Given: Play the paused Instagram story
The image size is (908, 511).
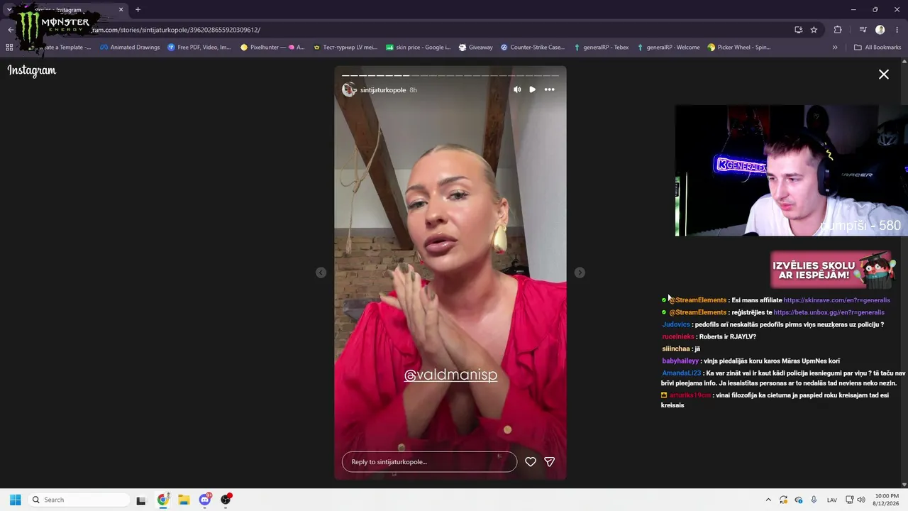Looking at the screenshot, I should click(x=533, y=89).
